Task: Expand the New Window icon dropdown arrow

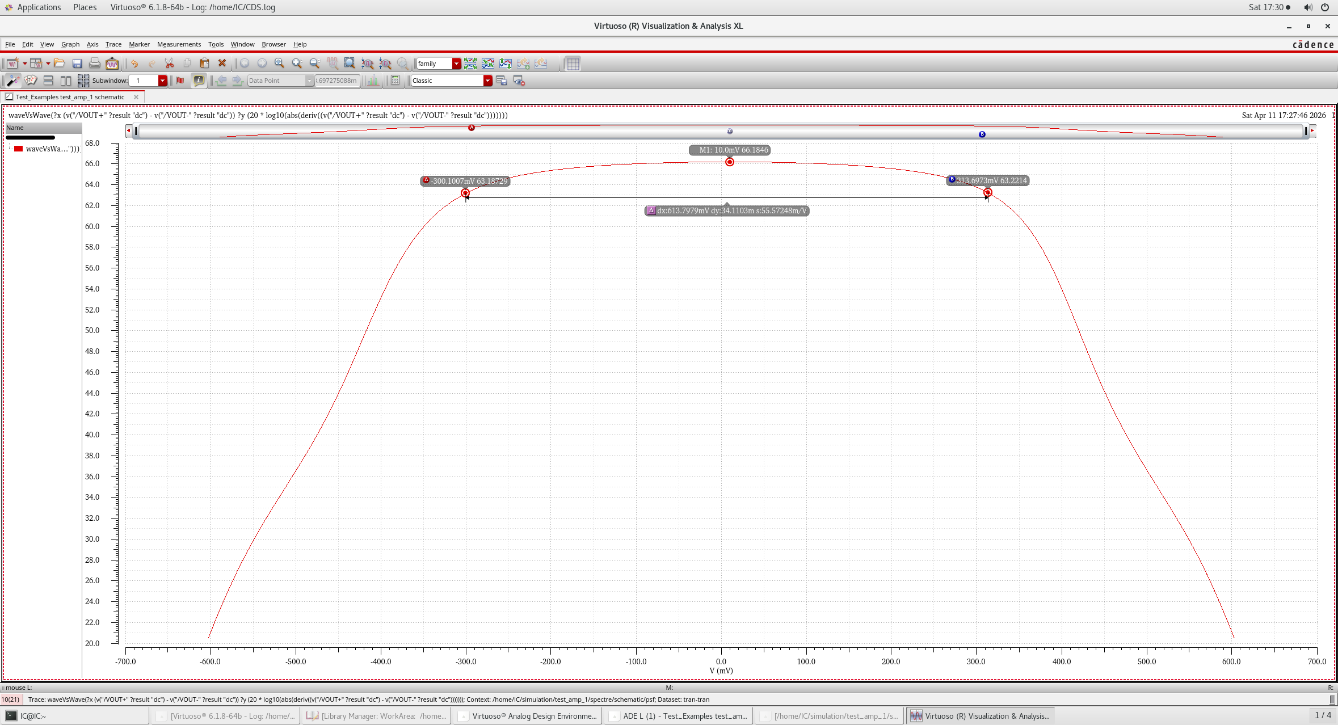Action: 24,64
